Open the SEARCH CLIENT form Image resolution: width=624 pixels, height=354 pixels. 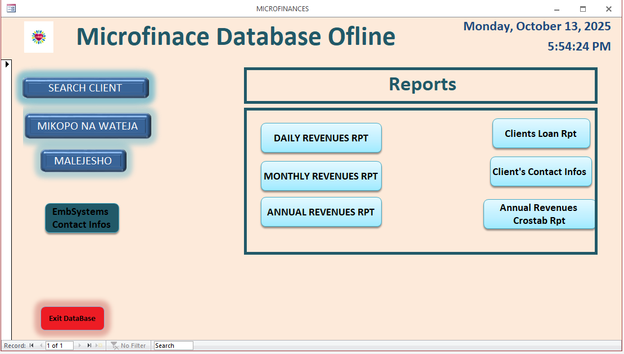click(85, 88)
